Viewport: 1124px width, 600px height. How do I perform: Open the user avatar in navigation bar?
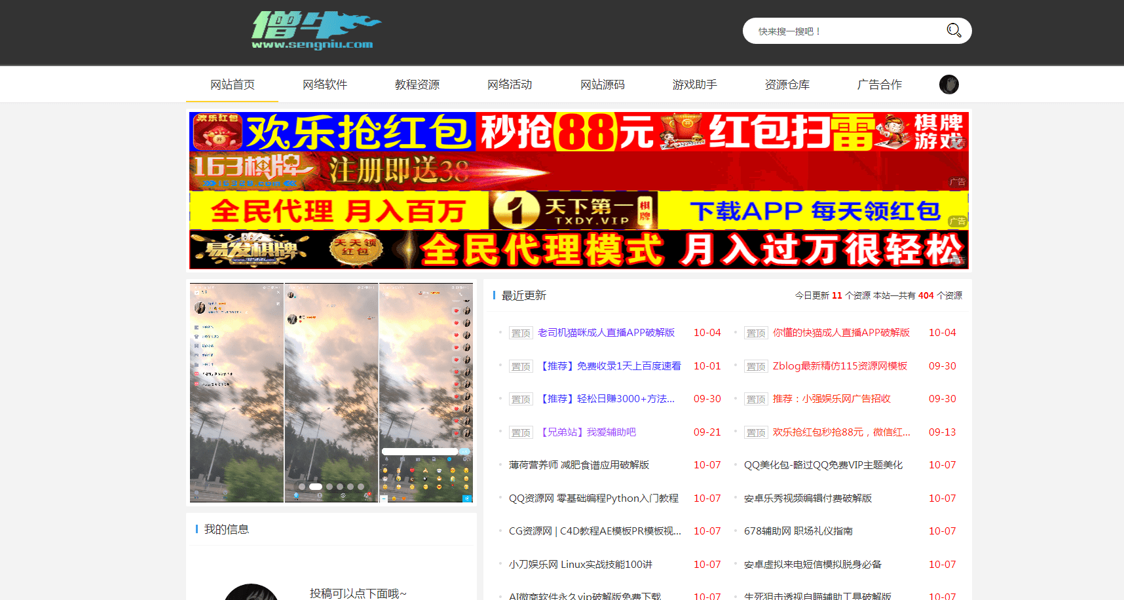pyautogui.click(x=948, y=84)
